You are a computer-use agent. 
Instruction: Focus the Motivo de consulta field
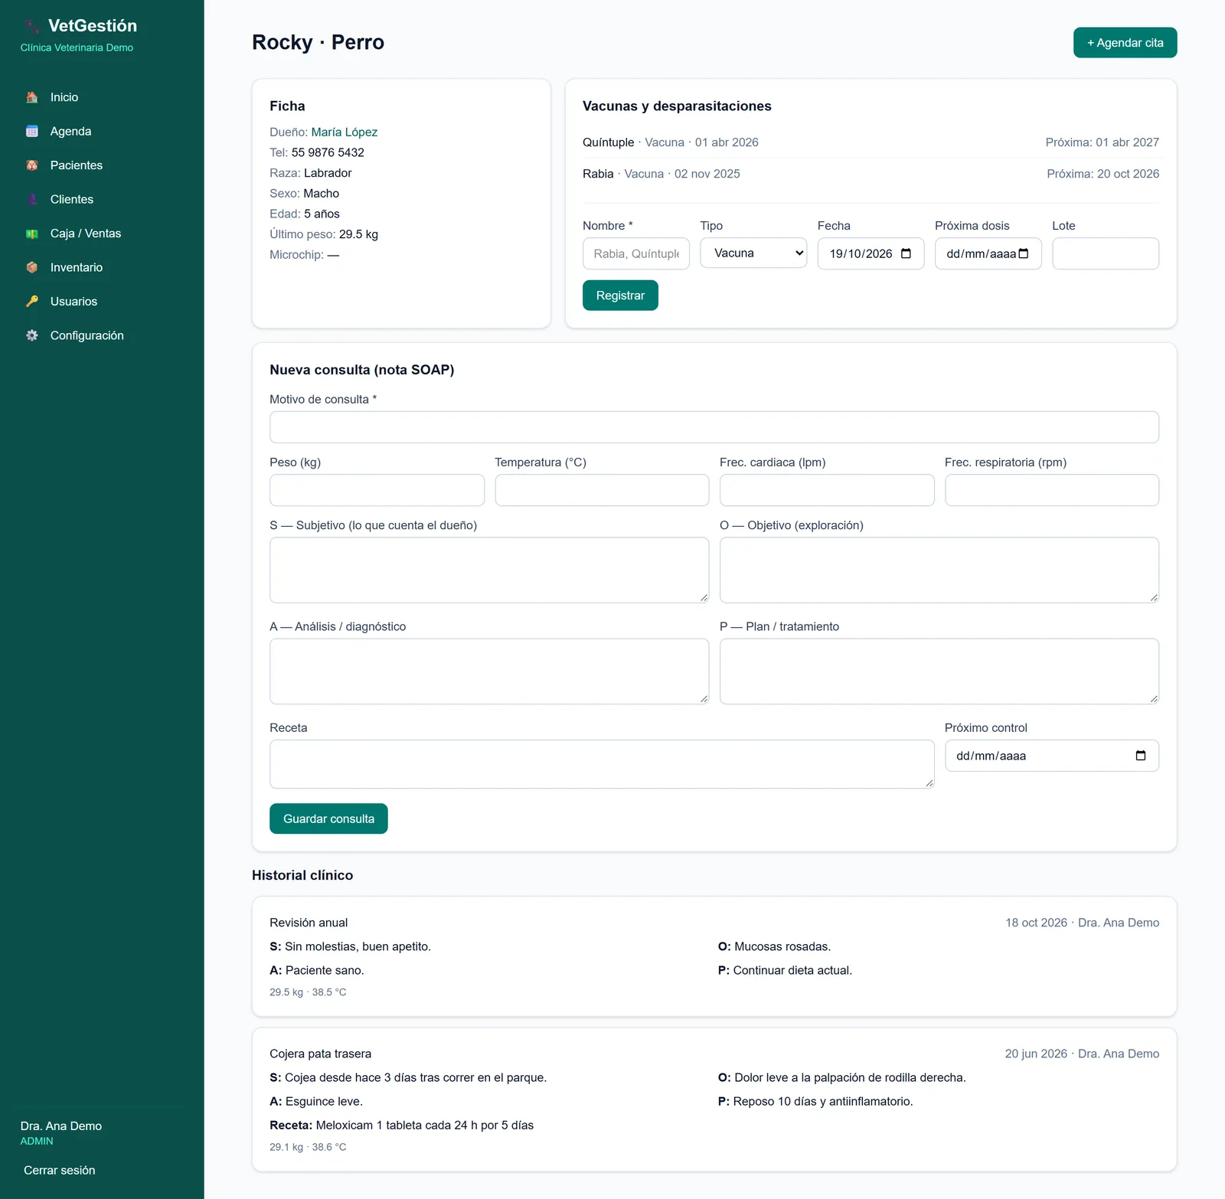[x=714, y=427]
